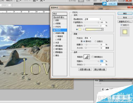Adjust the 杂色 noise slider handle

[85, 26]
